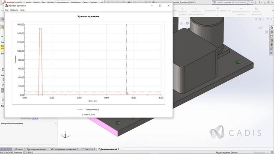The height and width of the screenshot is (154, 274).
Task: Click the cursor coordinates readout under legend
Action: click(x=89, y=115)
